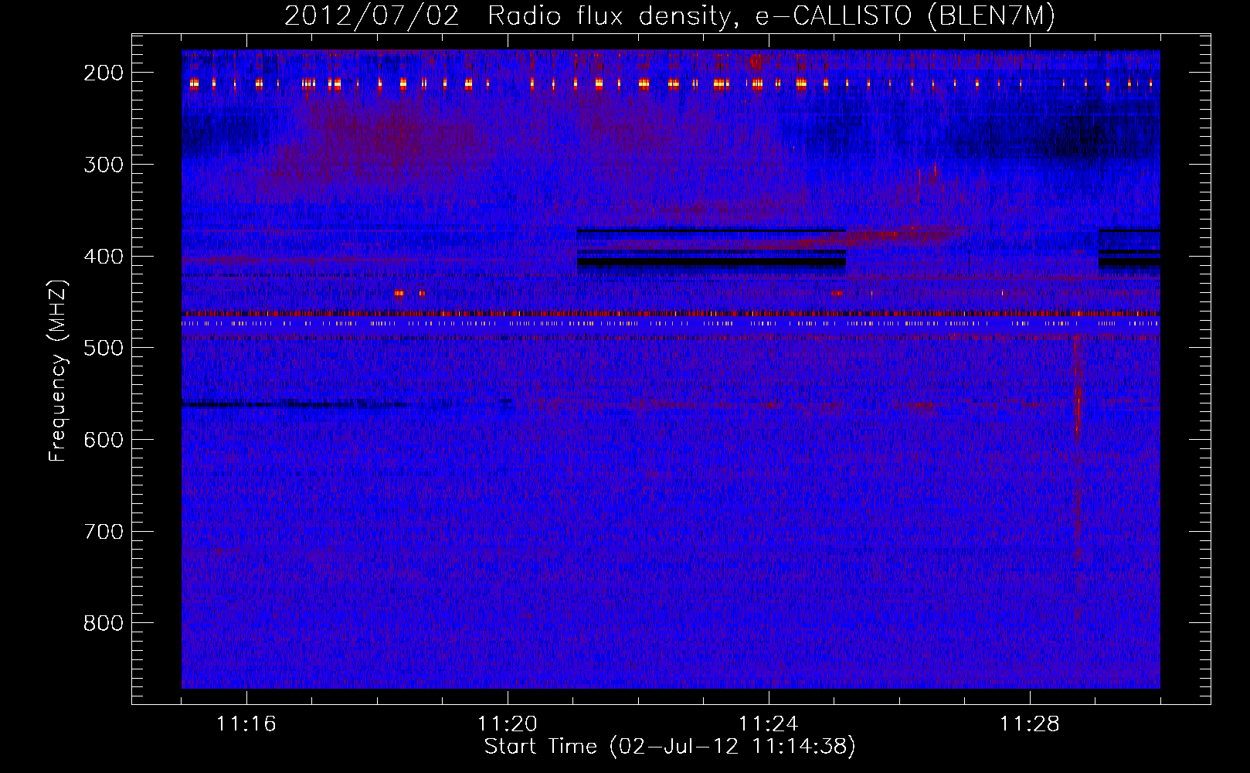The image size is (1250, 773).
Task: Select the 500 frequency tick label
Action: point(103,348)
